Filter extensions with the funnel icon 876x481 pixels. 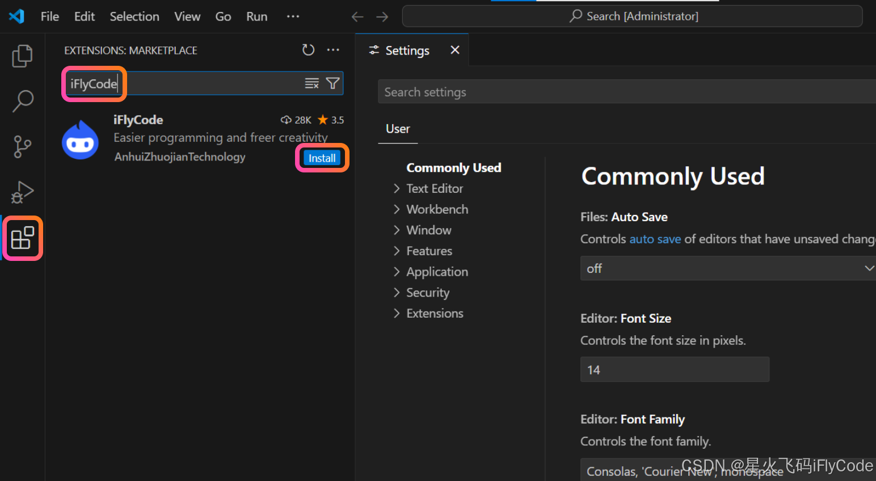[333, 83]
